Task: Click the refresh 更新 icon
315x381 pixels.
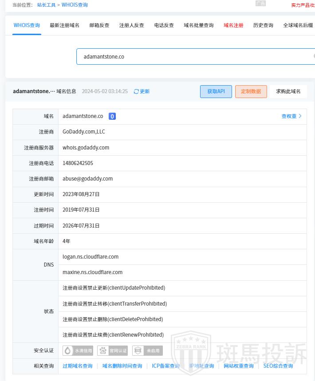Action: [136, 91]
